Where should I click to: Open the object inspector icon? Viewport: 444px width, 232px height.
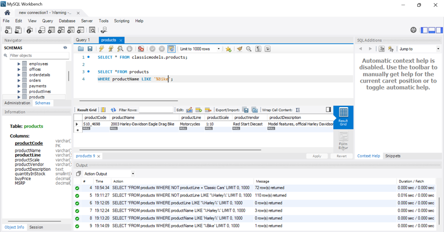[30, 30]
